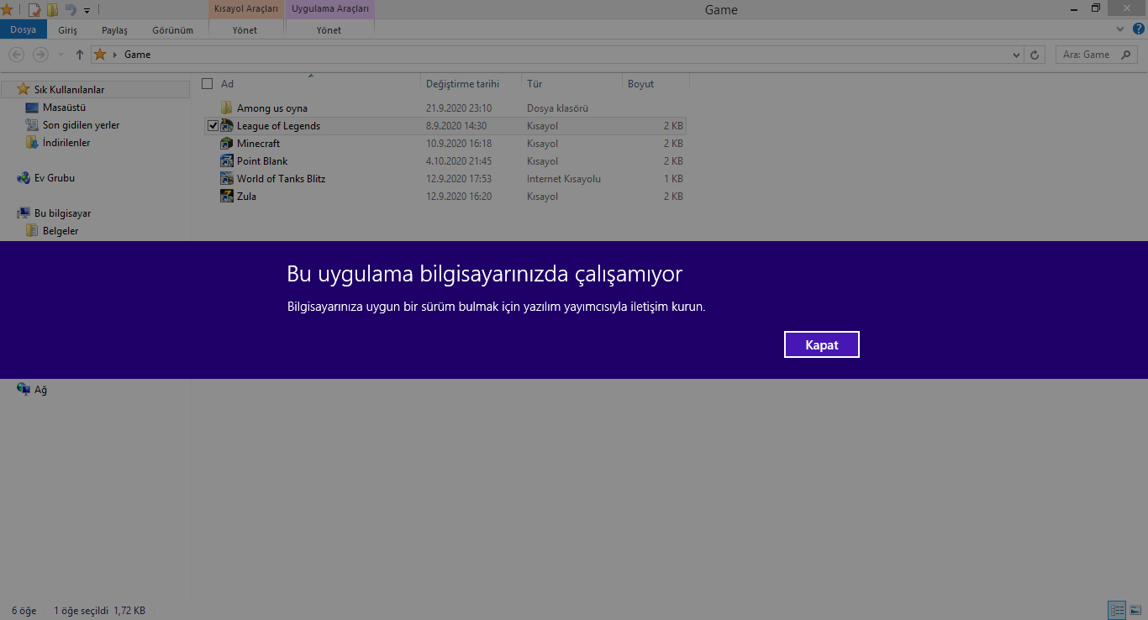Open Son gidilen yerler in the sidebar
The image size is (1148, 620).
coord(81,125)
